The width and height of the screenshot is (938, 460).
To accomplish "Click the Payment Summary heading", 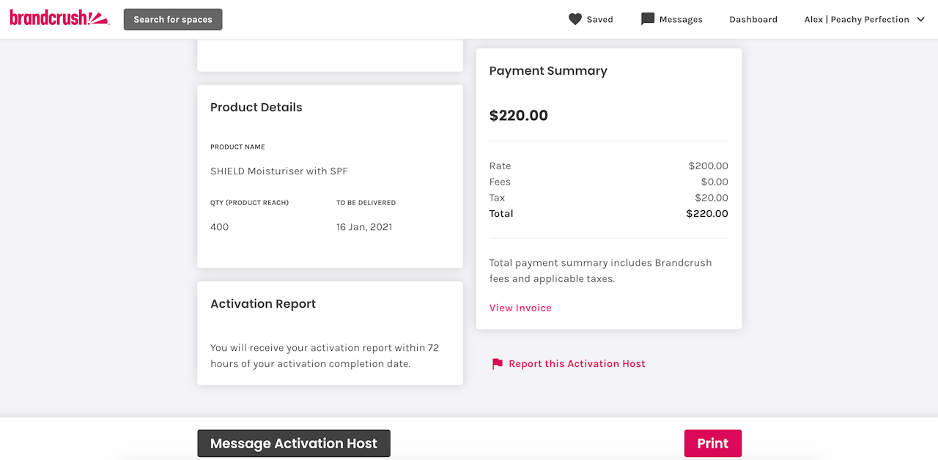I will [x=548, y=71].
